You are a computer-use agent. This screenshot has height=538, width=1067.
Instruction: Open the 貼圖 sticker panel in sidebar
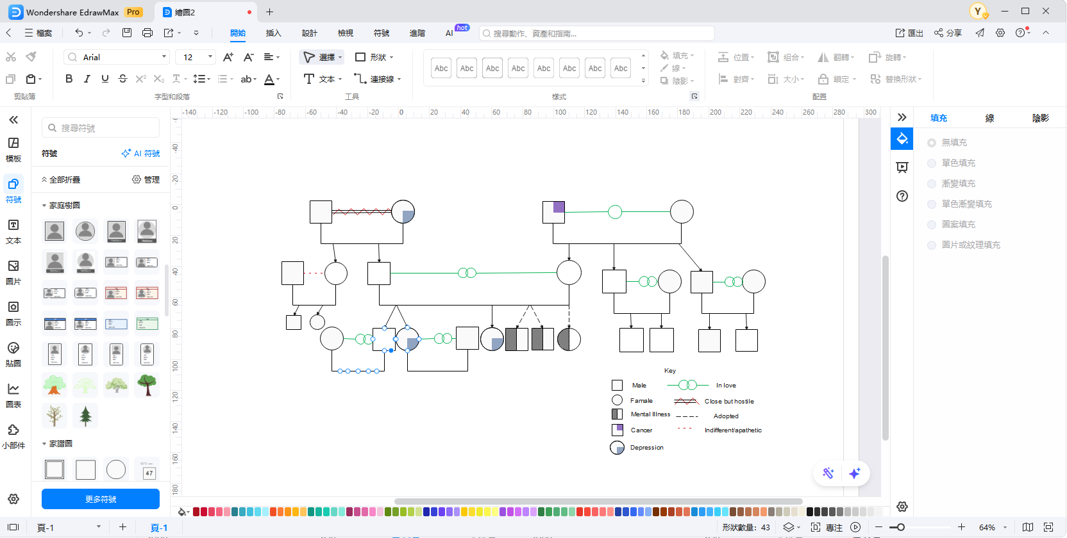click(13, 354)
